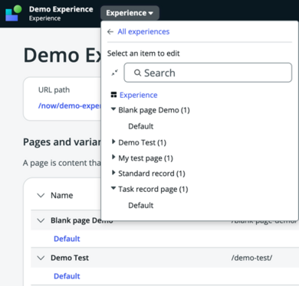Click the Demo Test (1) label
This screenshot has width=299, height=286.
(x=142, y=142)
